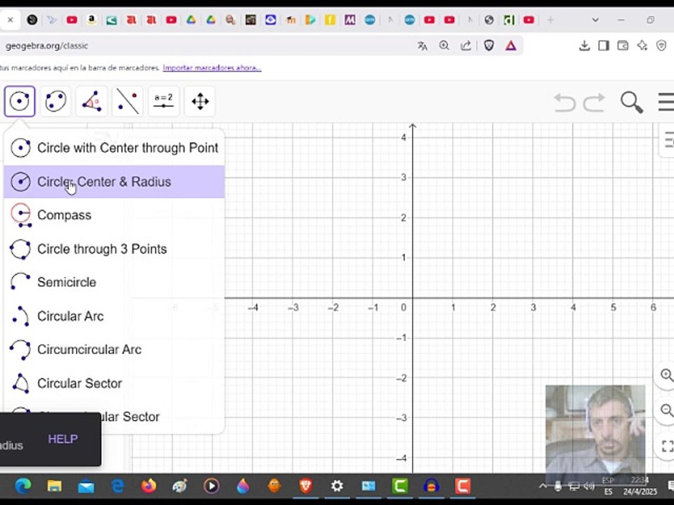Select the Angle tool in toolbar
Screen dimensions: 674x505
[91, 101]
